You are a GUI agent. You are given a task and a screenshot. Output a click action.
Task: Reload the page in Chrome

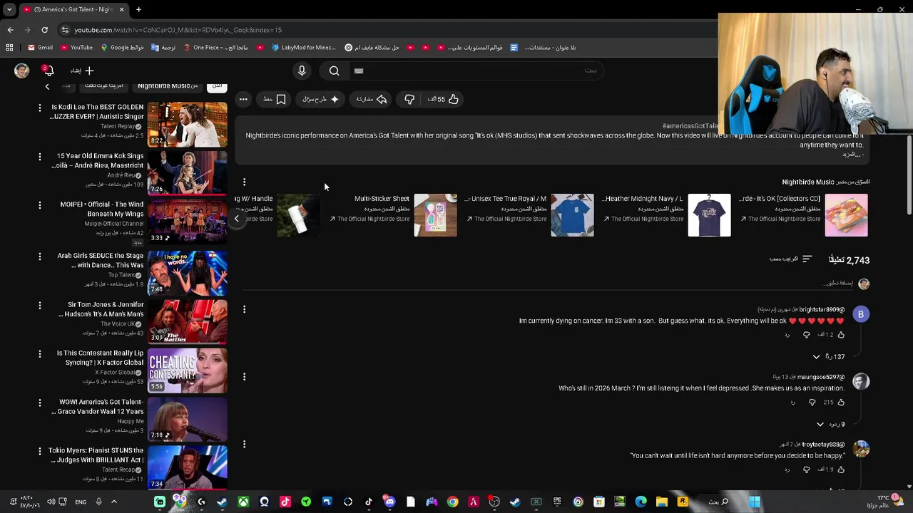(44, 30)
